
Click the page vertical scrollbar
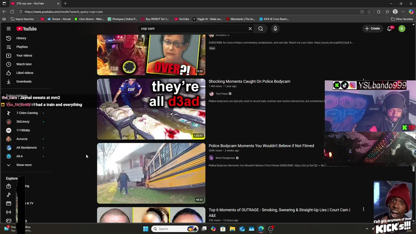413,169
